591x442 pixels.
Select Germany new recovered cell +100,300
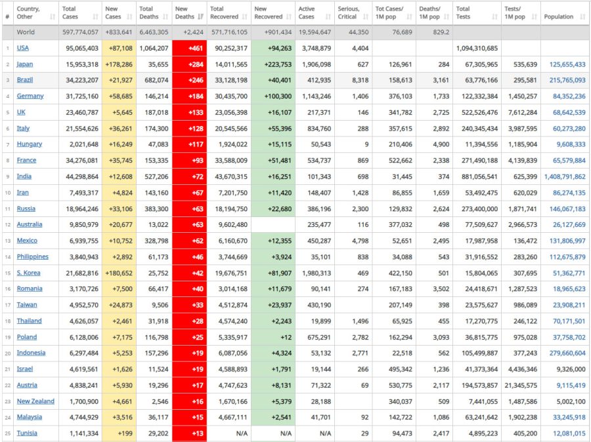point(273,96)
